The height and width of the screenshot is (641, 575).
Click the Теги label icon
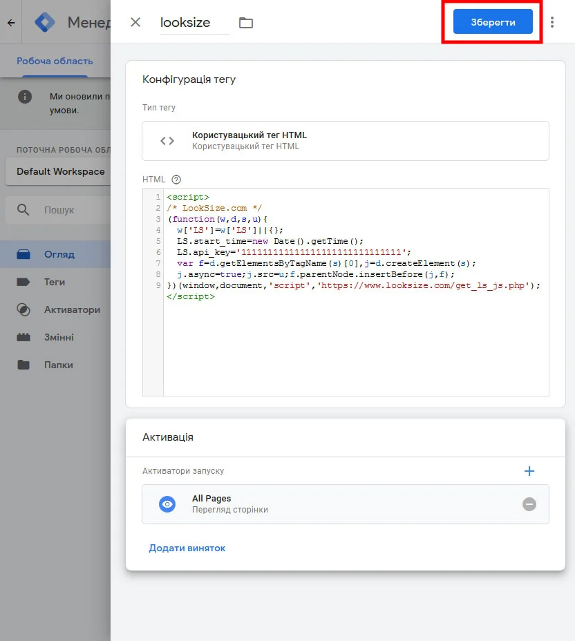click(x=23, y=282)
